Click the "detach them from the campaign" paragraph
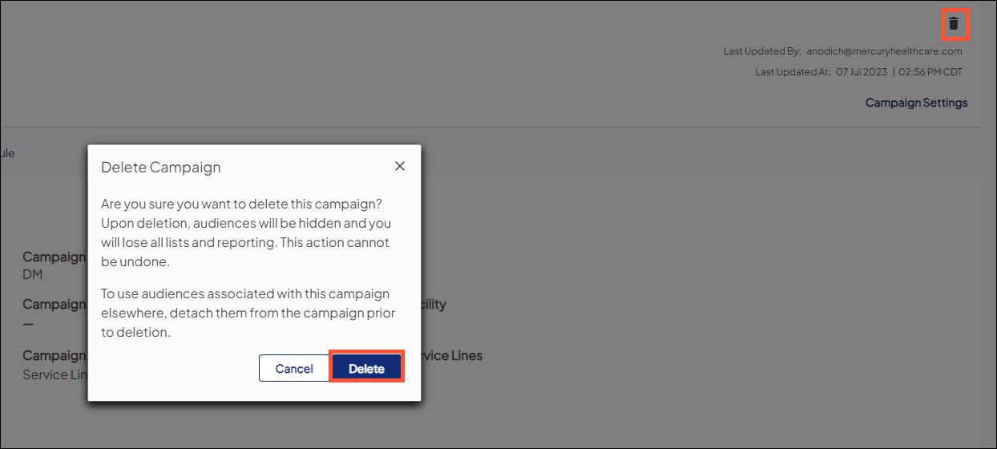 click(248, 313)
